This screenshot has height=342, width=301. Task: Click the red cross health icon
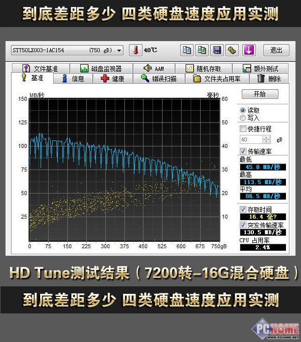[x=105, y=78]
